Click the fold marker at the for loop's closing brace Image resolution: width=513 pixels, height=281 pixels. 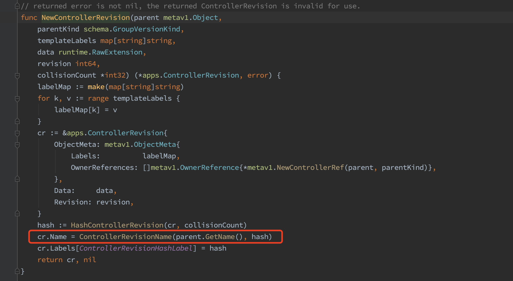(17, 121)
